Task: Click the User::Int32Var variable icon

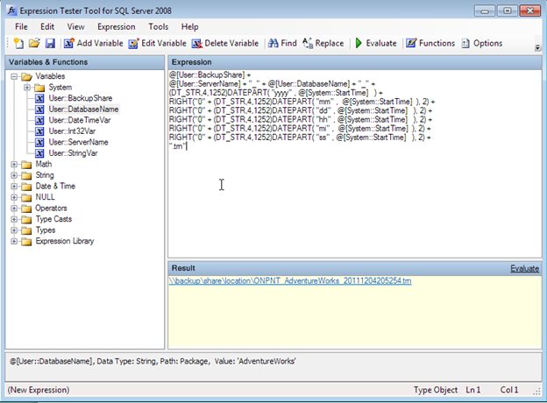Action: (x=39, y=131)
